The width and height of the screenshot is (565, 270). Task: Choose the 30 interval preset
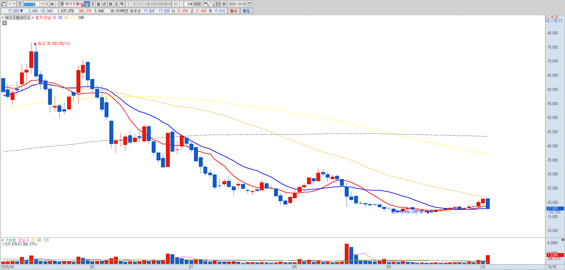click(x=134, y=4)
